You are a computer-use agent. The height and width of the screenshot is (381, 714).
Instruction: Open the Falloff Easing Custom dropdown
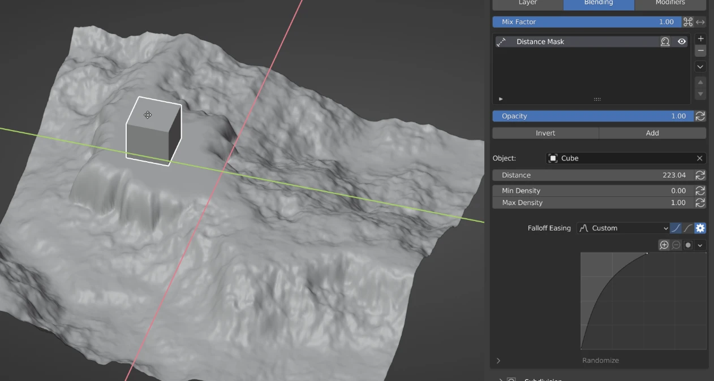(623, 228)
